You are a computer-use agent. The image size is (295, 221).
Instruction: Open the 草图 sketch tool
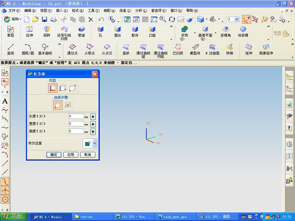11,32
